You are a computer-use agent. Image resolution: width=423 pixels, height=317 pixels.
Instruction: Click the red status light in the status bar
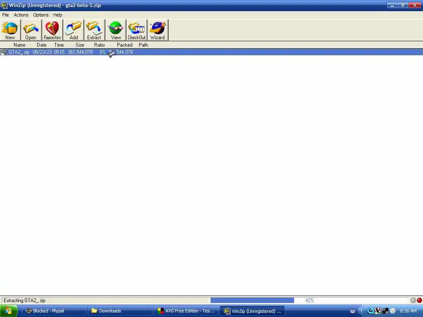(x=419, y=300)
